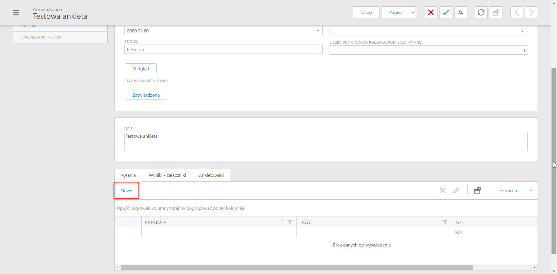This screenshot has height=274, width=557.
Task: Click the red X delete icon
Action: coord(431,12)
